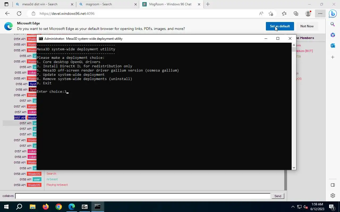Focus the chat message input field
Viewport: 340px width, 212px height.
[x=143, y=196]
